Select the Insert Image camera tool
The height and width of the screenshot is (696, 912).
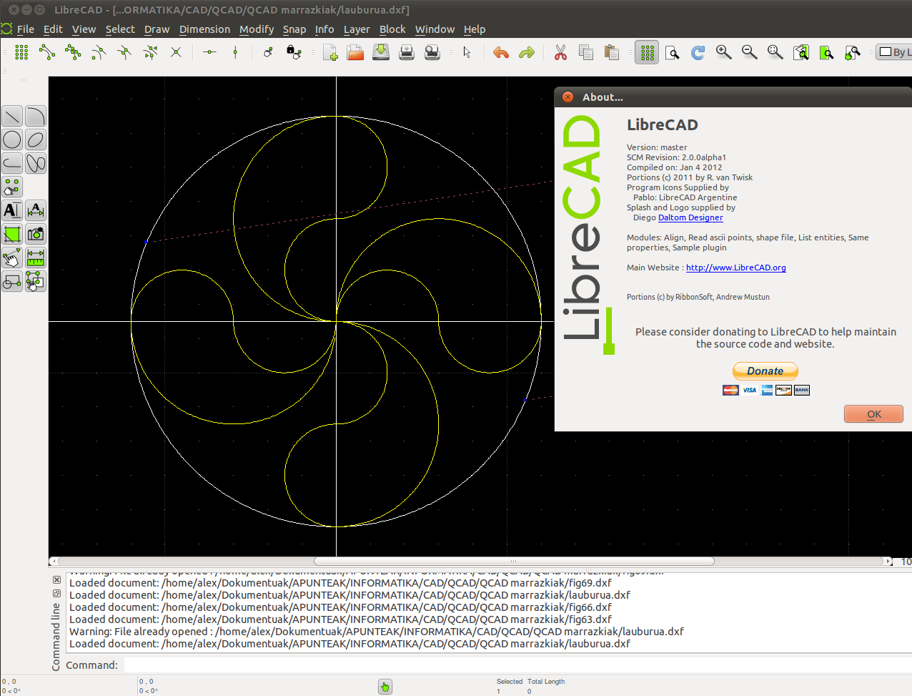pyautogui.click(x=36, y=234)
